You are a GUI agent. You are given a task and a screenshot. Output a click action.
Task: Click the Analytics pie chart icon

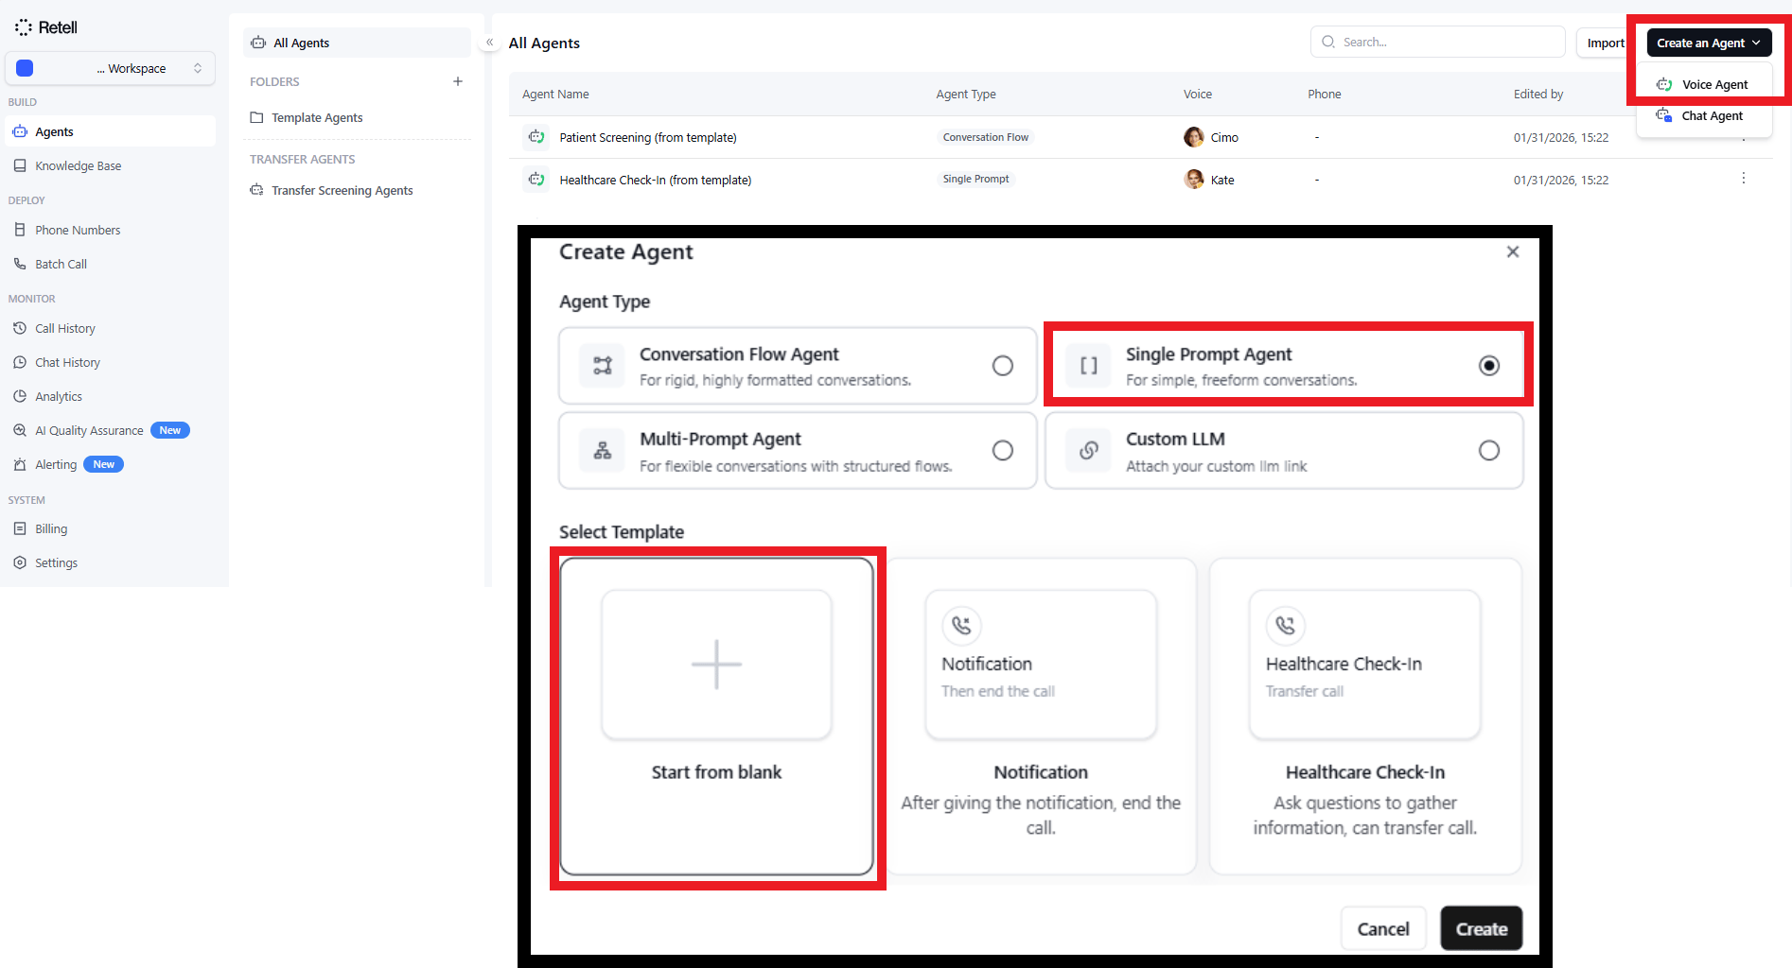[20, 396]
